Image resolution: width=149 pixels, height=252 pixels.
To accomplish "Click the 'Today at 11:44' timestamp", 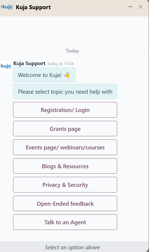I will pos(60,64).
